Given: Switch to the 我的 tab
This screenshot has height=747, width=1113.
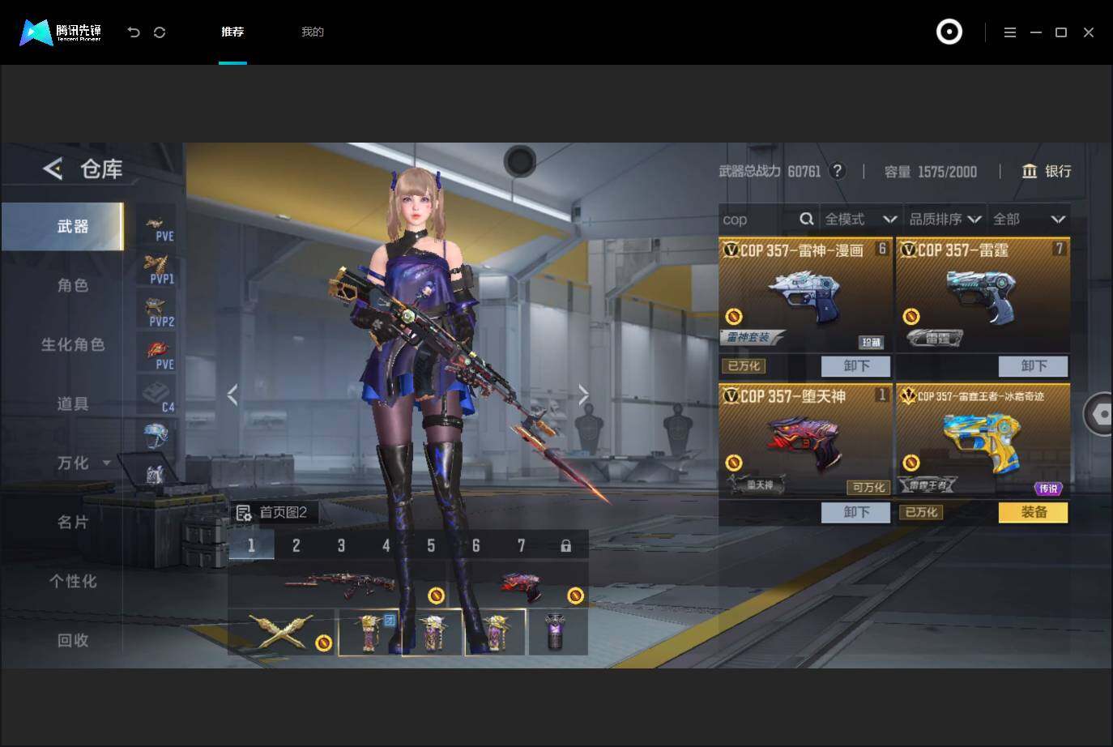Looking at the screenshot, I should coord(313,32).
